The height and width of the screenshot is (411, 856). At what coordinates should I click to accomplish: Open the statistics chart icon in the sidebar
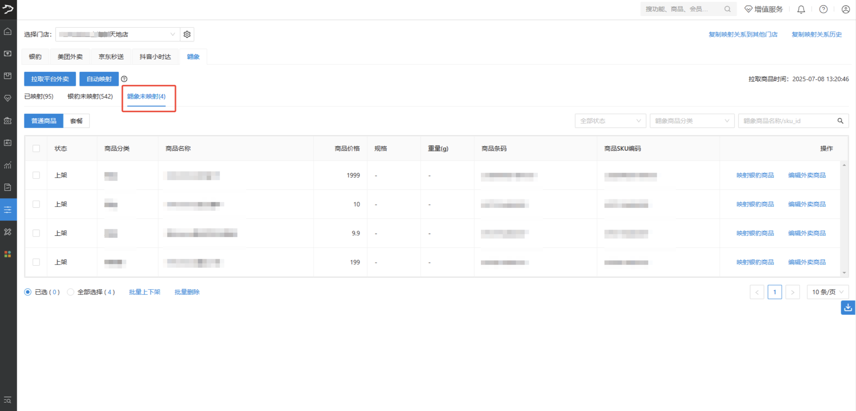[x=8, y=165]
